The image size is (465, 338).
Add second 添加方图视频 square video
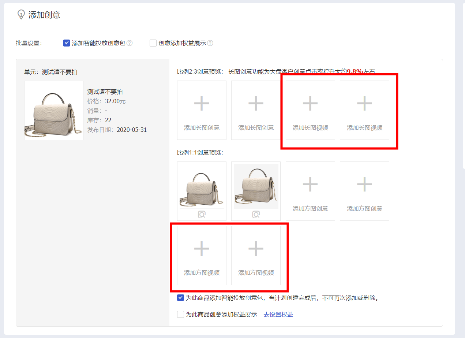256,255
